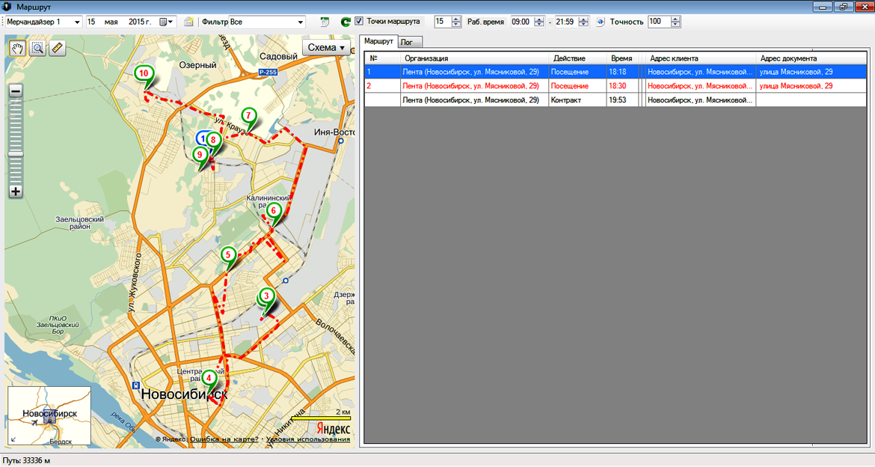
Task: Click route marker number 4 on map
Action: pyautogui.click(x=209, y=379)
